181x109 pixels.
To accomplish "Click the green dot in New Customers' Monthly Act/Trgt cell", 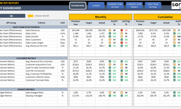I will (122, 40).
